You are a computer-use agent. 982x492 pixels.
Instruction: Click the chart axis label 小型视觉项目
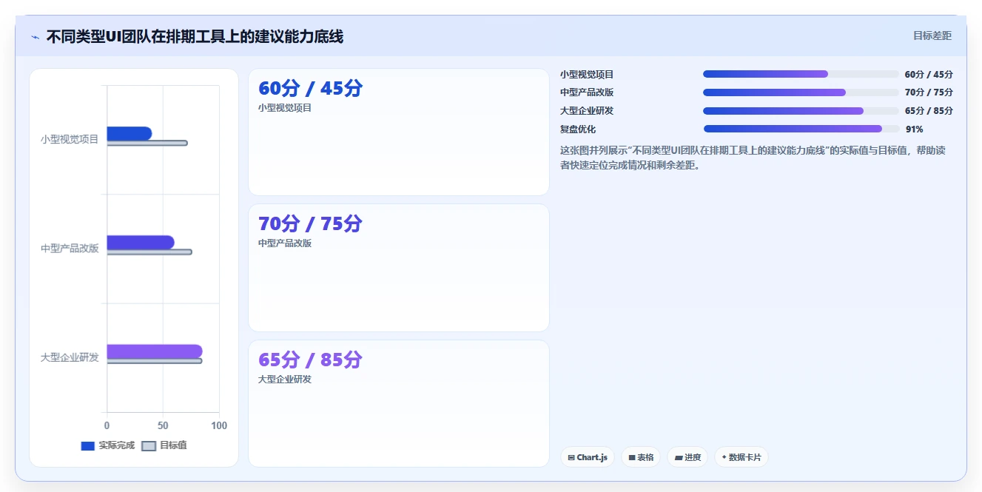point(70,139)
